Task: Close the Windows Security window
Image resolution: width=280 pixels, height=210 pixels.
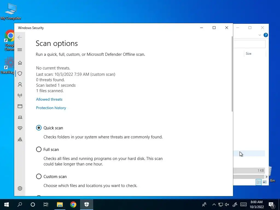Action: click(227, 28)
